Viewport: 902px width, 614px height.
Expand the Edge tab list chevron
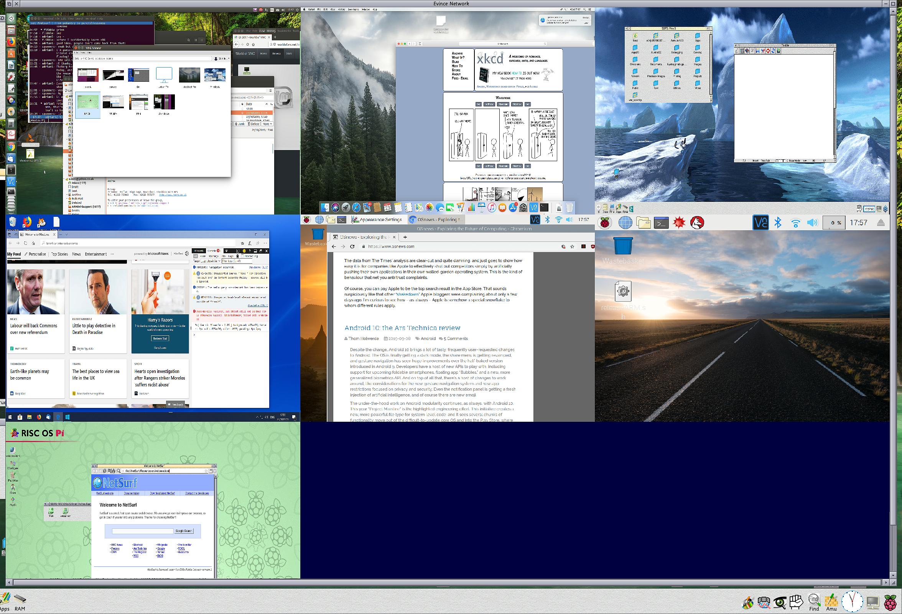tap(67, 234)
